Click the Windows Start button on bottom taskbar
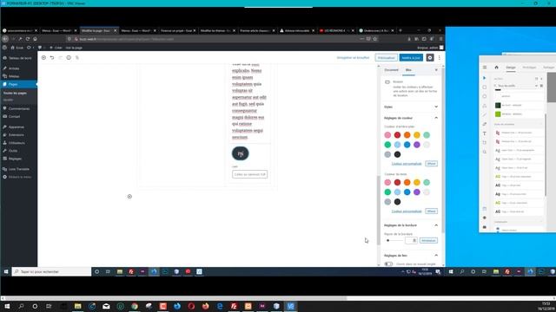This screenshot has width=556, height=312. click(x=6, y=306)
